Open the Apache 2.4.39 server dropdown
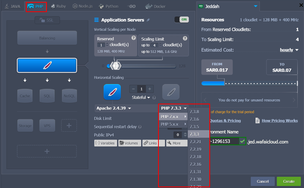This screenshot has width=304, height=188. [x=114, y=108]
